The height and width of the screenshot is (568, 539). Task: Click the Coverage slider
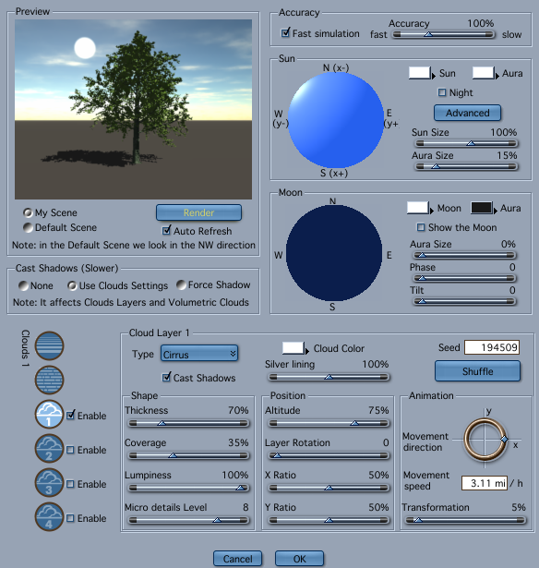point(188,455)
